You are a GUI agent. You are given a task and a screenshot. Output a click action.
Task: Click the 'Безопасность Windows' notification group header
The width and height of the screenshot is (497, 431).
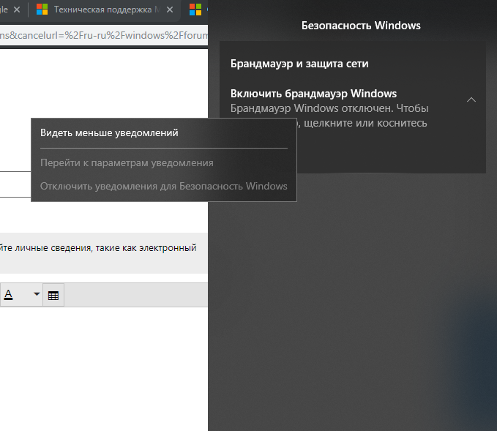click(x=361, y=26)
